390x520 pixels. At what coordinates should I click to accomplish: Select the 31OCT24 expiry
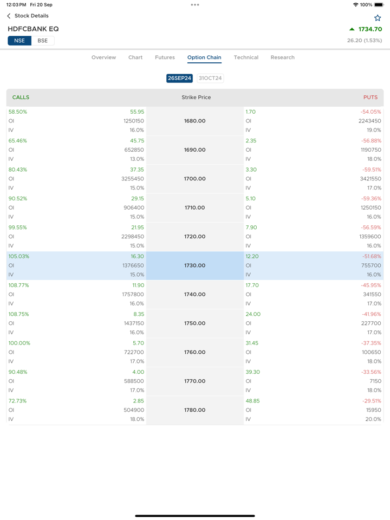coord(210,78)
